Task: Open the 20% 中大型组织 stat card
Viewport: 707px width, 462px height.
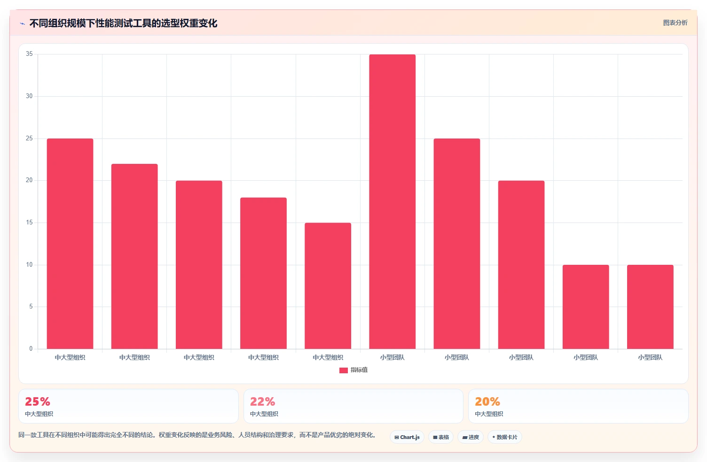Action: click(578, 406)
